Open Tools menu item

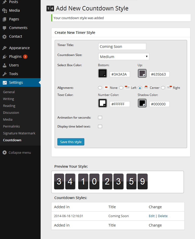13,74
